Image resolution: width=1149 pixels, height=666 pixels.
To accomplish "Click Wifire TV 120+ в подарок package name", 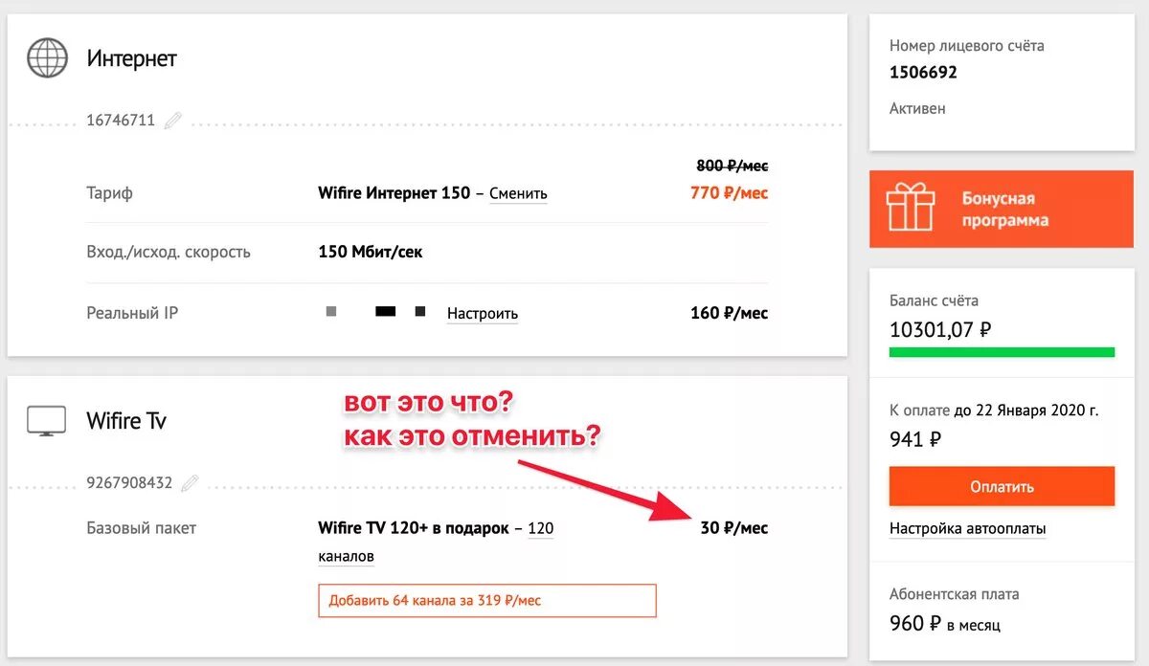I will [413, 528].
